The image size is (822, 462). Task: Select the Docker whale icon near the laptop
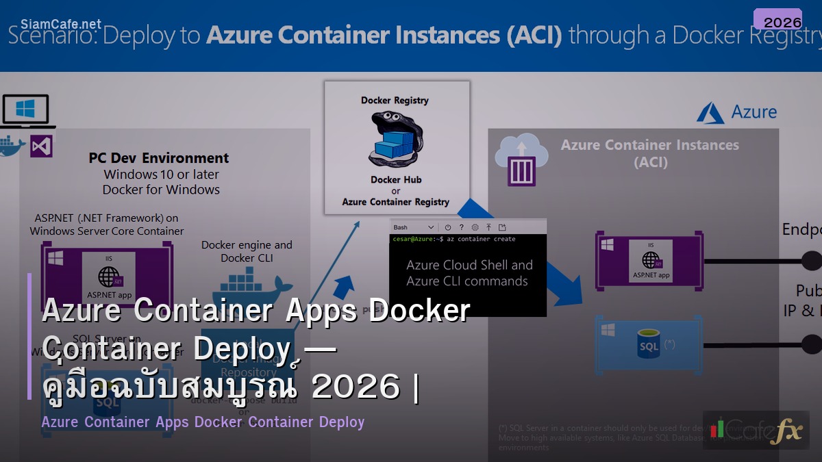coord(10,146)
